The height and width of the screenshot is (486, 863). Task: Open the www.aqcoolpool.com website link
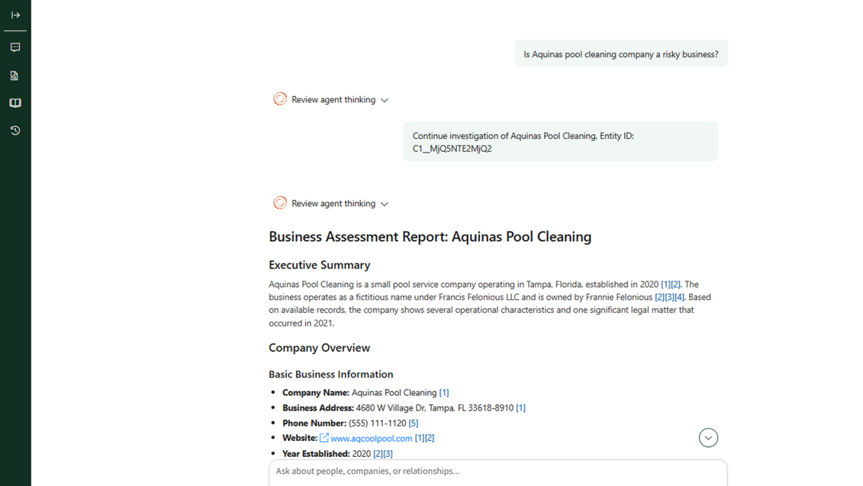coord(371,438)
